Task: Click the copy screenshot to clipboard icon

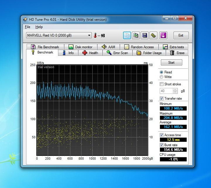Action: (x=136, y=35)
